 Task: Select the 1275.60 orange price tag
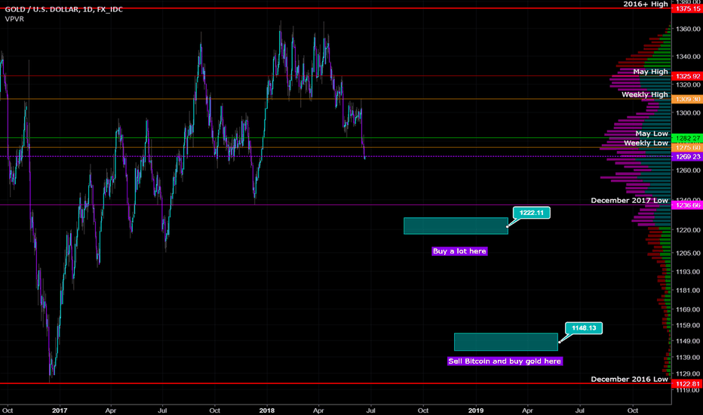687,148
